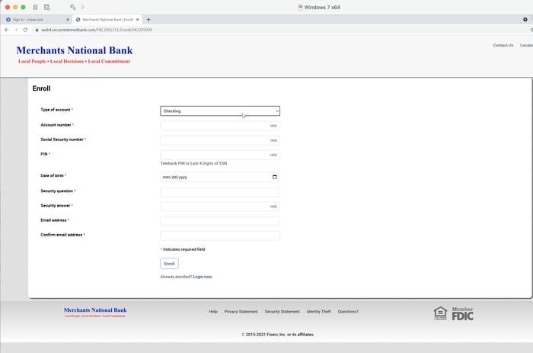Click the Equal Housing Lender icon
Image resolution: width=533 pixels, height=353 pixels.
pyautogui.click(x=440, y=313)
